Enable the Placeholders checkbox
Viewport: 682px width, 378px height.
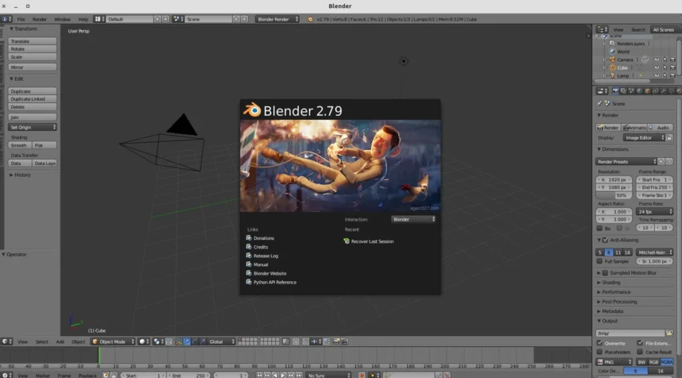(600, 352)
